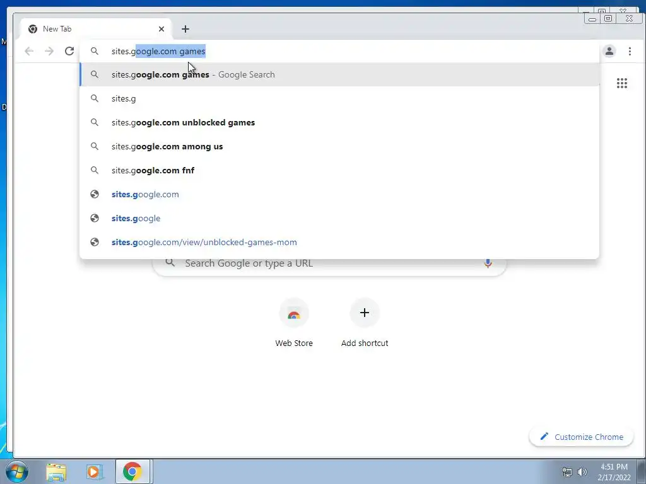The width and height of the screenshot is (646, 484).
Task: Click the Chrome taskbar icon
Action: click(132, 471)
